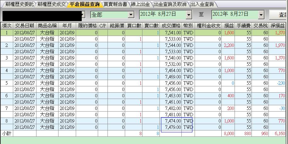Click the 7,464.00 trade price cell
The width and height of the screenshot is (288, 144).
(171, 71)
